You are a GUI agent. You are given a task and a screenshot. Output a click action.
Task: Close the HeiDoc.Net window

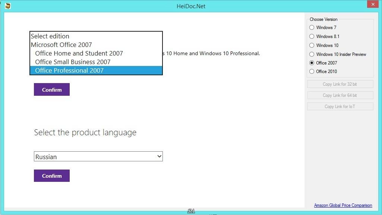pos(373,4)
